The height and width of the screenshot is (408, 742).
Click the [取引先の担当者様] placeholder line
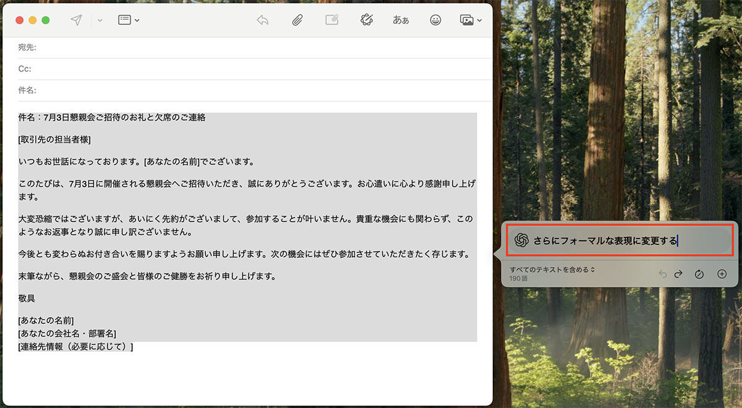coord(54,140)
